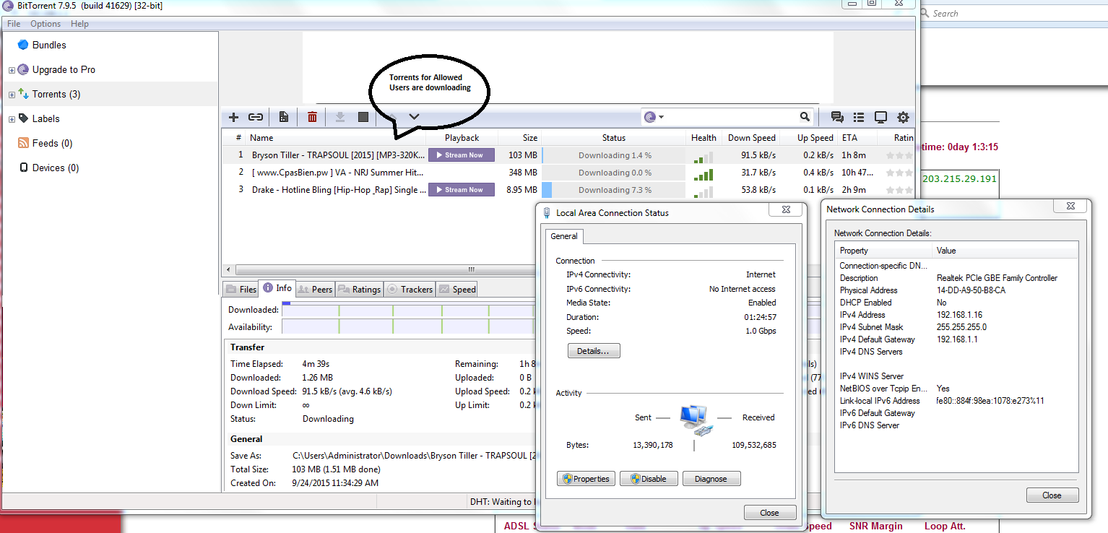Image resolution: width=1108 pixels, height=533 pixels.
Task: Click the Add Torrent plus icon
Action: (x=233, y=117)
